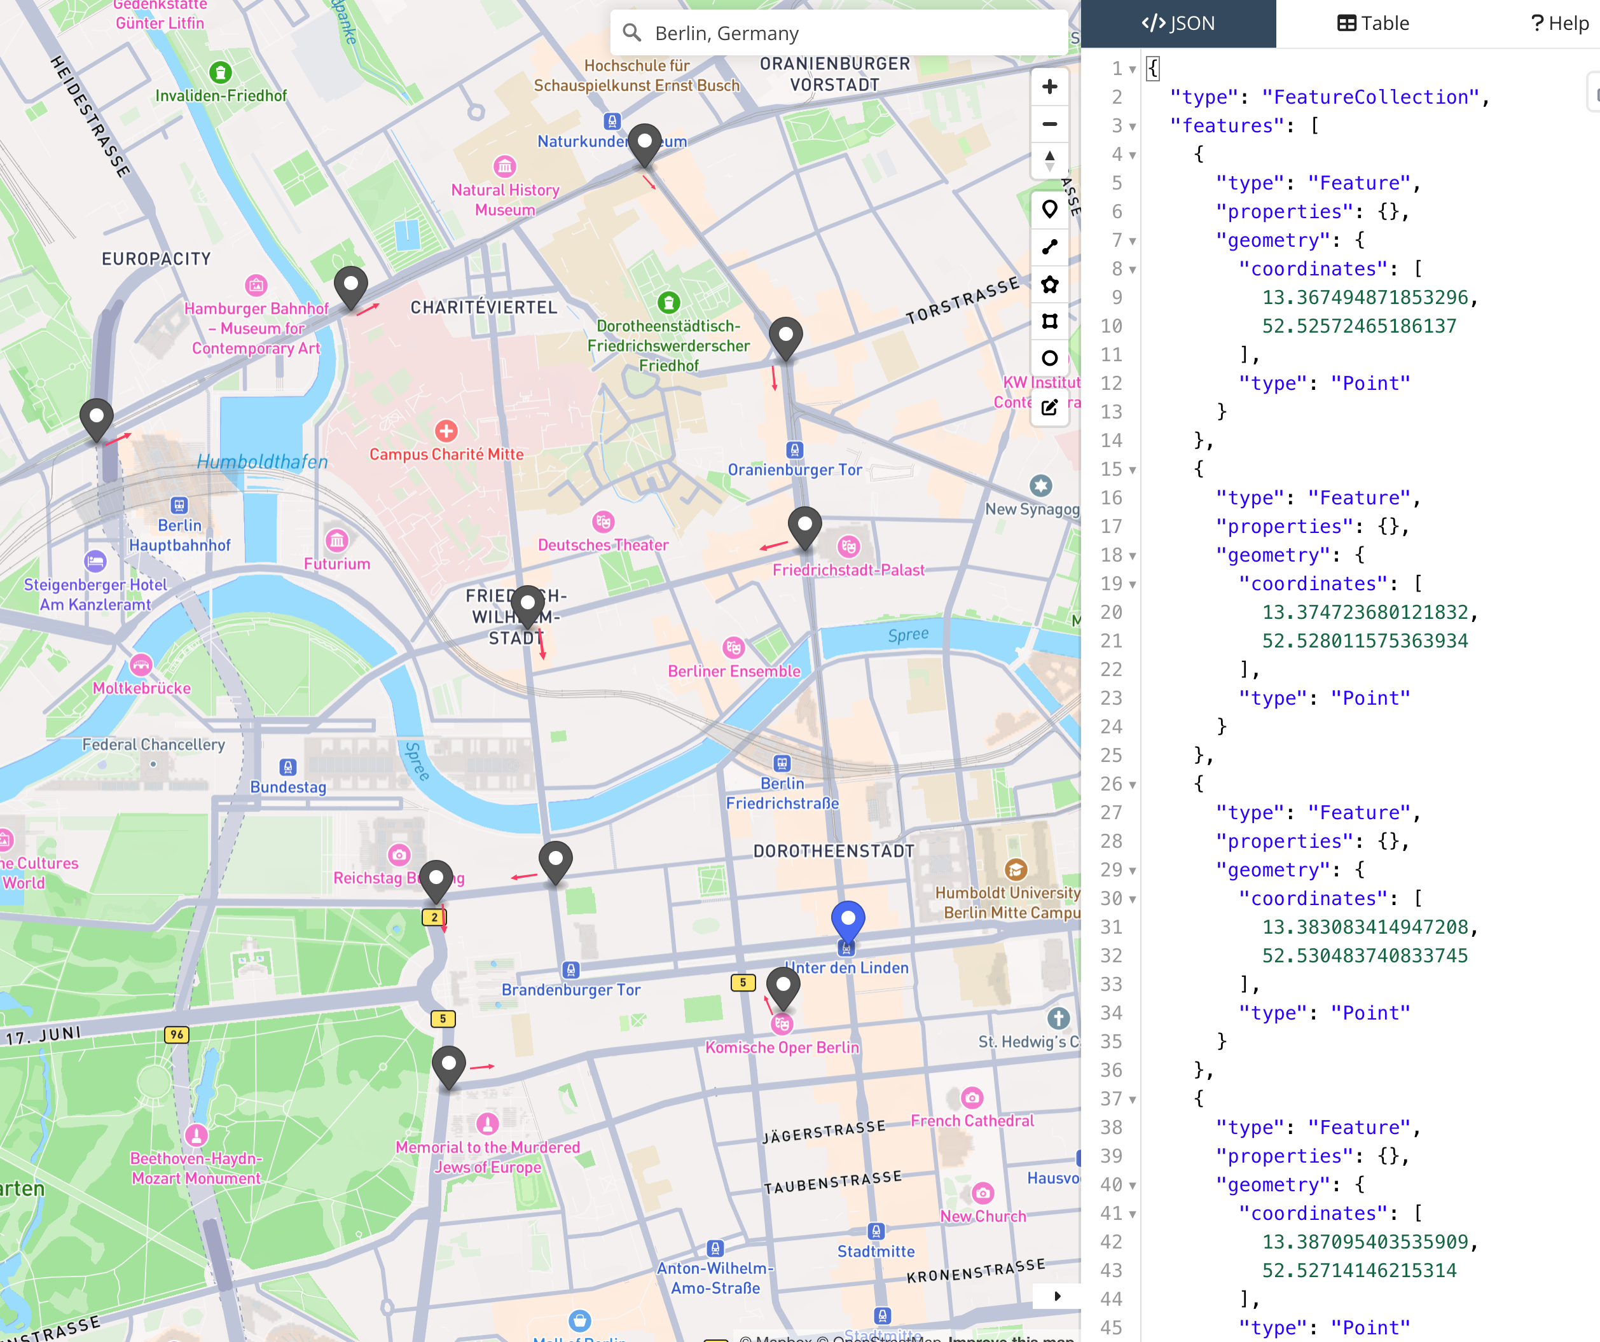Click longitude value 13.367494871853296
This screenshot has width=1600, height=1342.
(1365, 297)
